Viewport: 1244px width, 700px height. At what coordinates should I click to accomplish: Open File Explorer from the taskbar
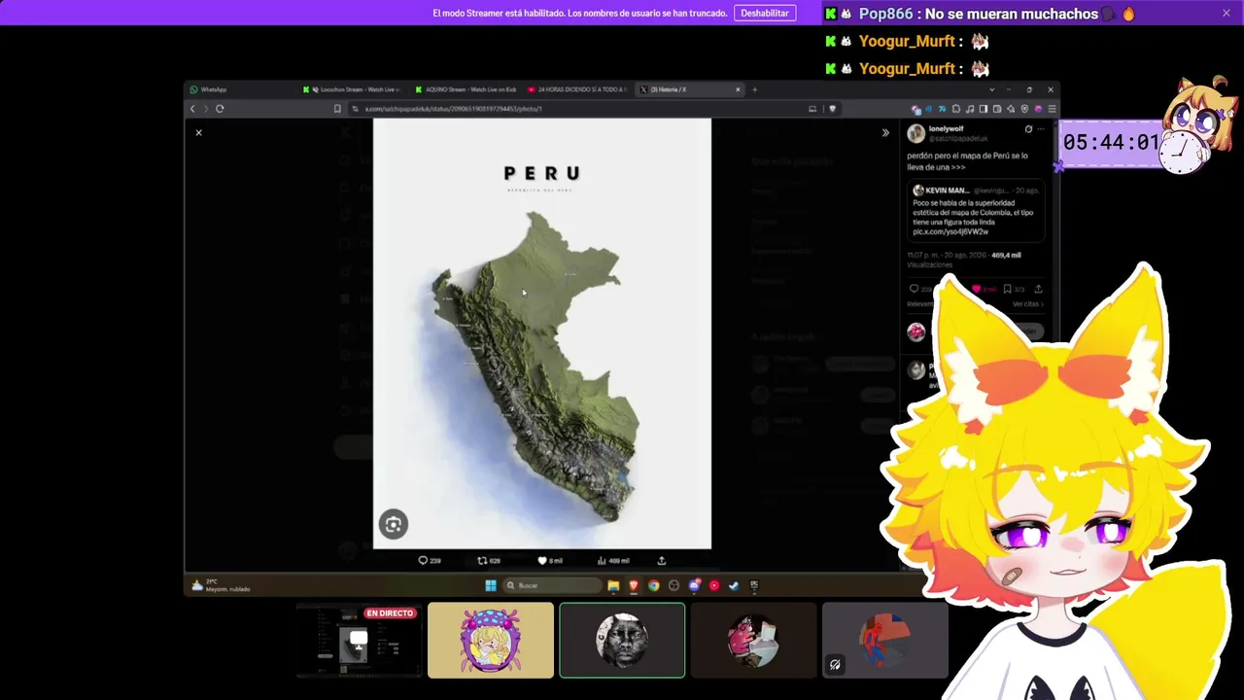[613, 585]
